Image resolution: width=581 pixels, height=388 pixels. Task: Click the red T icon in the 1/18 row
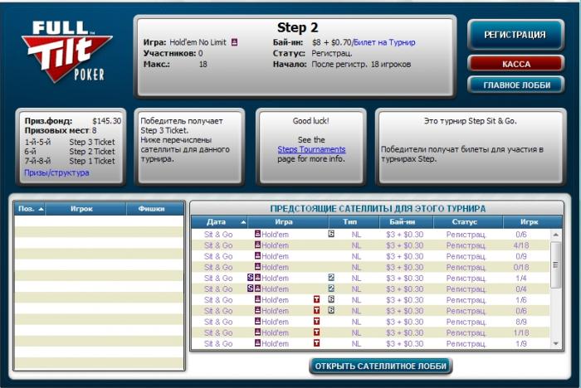316,332
